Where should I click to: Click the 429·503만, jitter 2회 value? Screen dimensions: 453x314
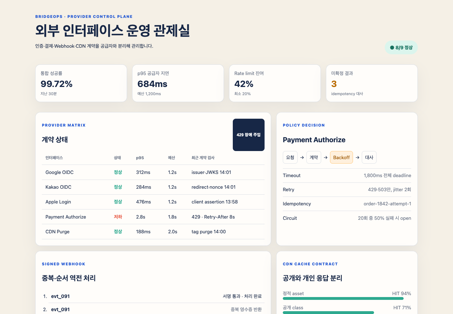click(389, 190)
